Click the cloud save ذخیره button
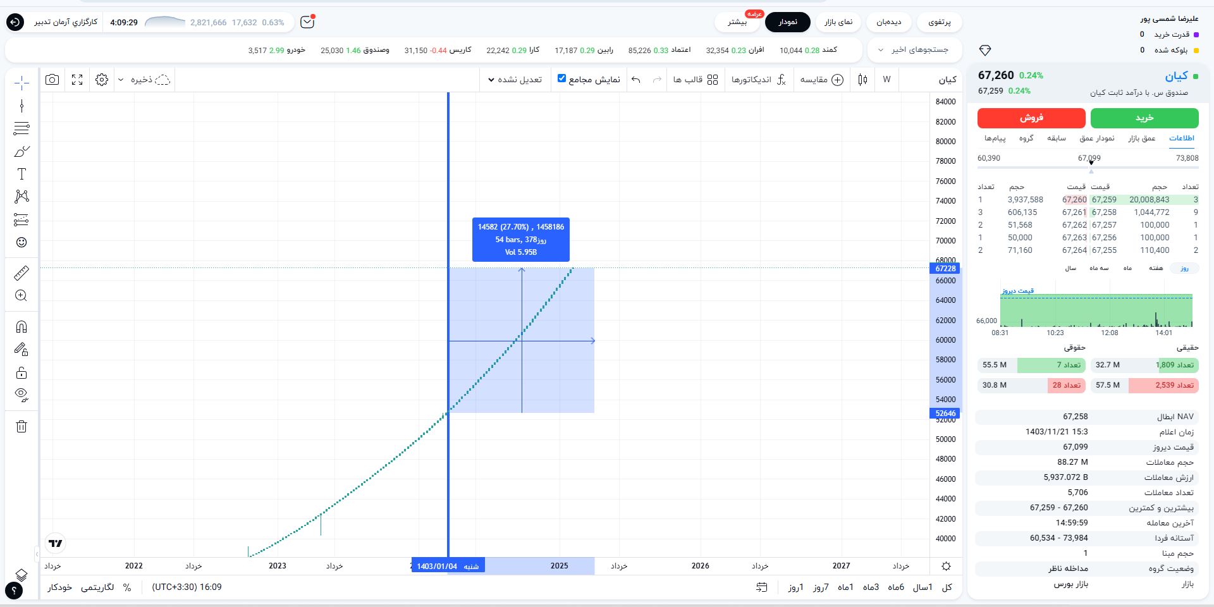Image resolution: width=1214 pixels, height=607 pixels. [150, 80]
